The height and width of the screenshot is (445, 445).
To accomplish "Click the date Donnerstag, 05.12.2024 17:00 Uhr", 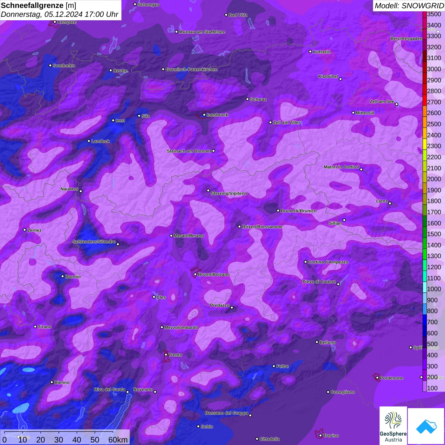I will point(59,14).
